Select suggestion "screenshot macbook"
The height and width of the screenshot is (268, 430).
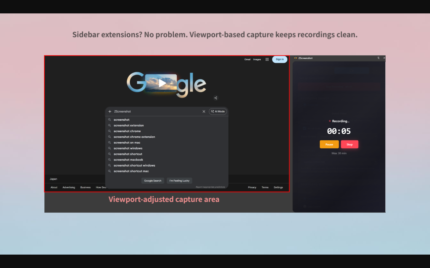point(167,159)
